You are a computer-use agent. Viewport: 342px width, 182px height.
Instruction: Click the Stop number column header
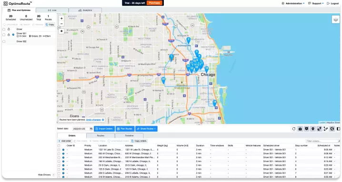click(x=301, y=146)
